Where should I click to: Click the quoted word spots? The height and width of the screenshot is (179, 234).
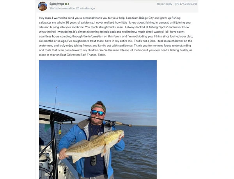[163, 27]
